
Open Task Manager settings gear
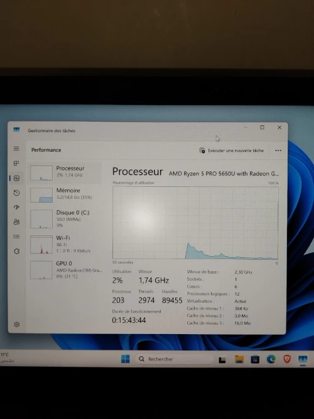click(17, 325)
